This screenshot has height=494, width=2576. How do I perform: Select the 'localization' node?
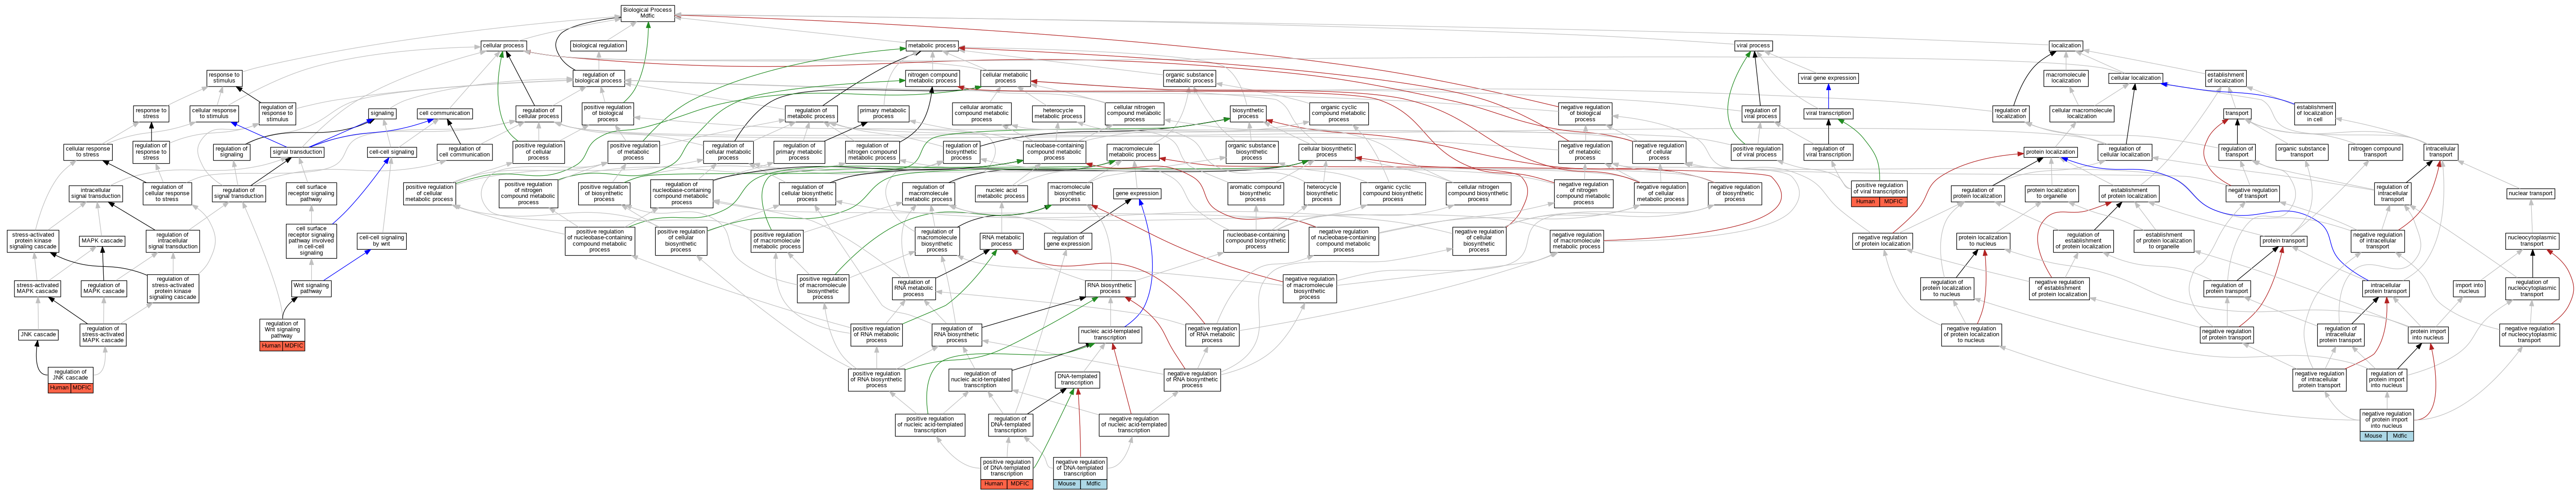pyautogui.click(x=2066, y=45)
